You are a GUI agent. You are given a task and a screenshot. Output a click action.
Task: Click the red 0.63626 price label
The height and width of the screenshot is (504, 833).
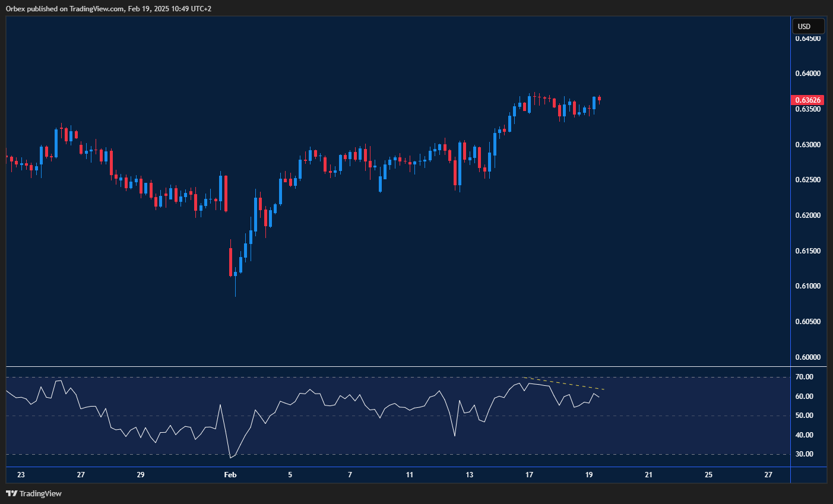[x=807, y=100]
